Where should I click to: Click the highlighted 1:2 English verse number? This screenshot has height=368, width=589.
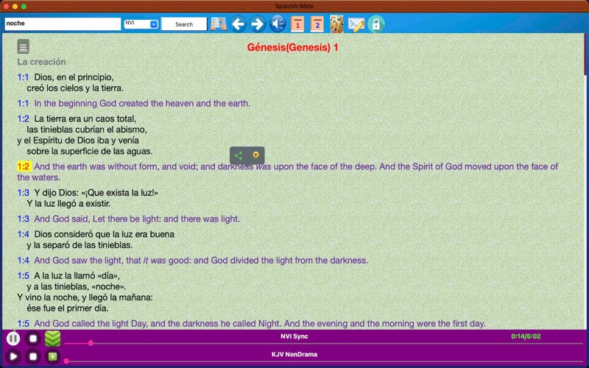tap(24, 166)
